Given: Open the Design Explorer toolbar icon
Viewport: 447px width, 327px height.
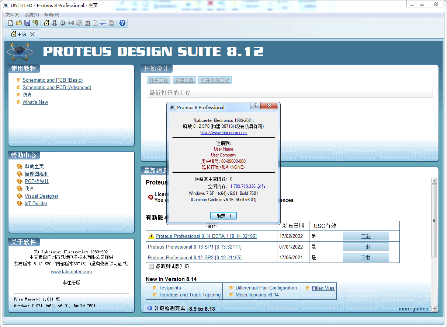Looking at the screenshot, I should 87,23.
